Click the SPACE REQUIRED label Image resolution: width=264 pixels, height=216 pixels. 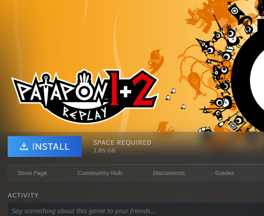(122, 142)
